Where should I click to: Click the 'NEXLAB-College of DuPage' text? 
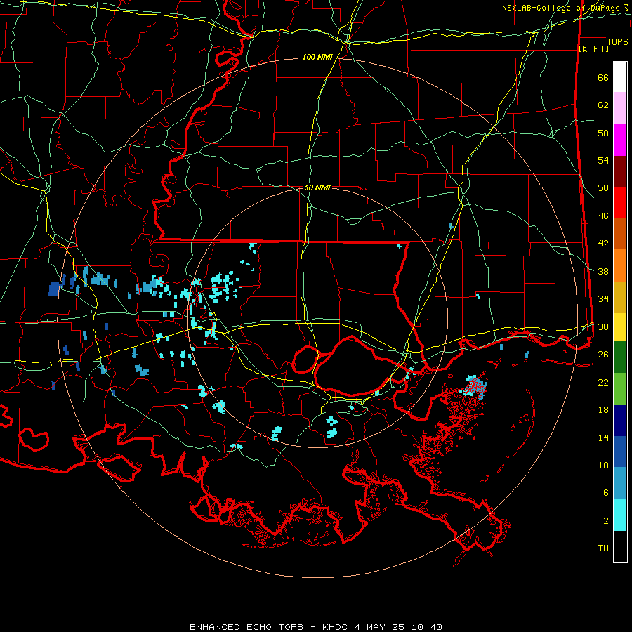click(x=562, y=8)
